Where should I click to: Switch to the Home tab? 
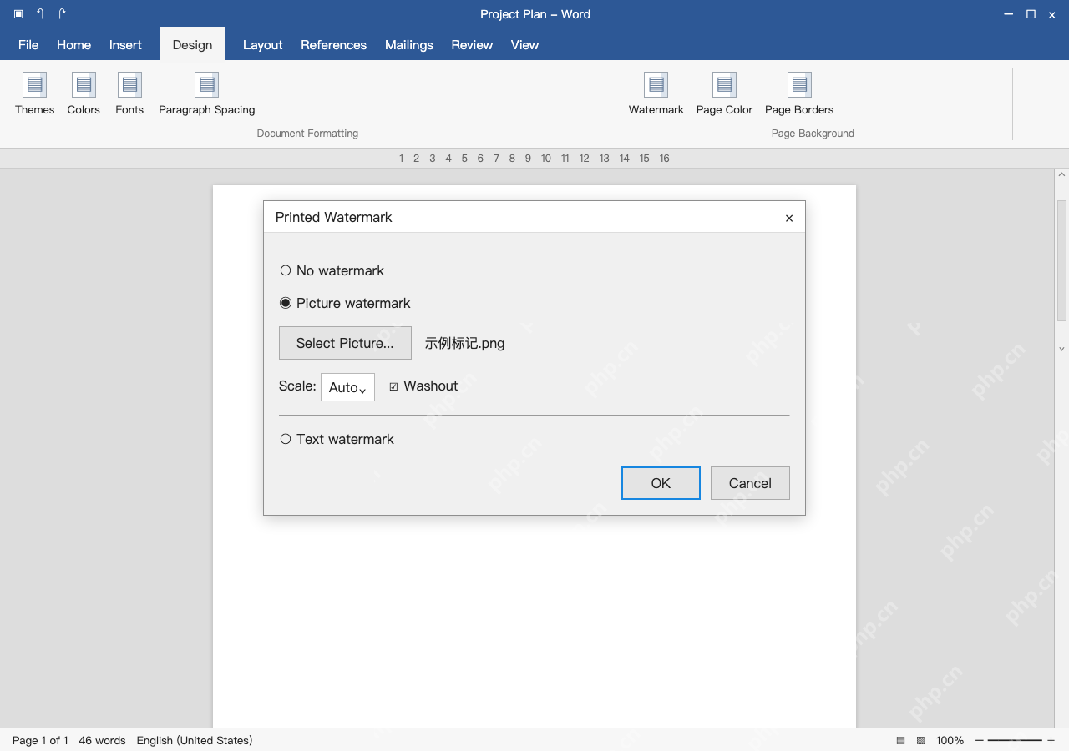(73, 45)
